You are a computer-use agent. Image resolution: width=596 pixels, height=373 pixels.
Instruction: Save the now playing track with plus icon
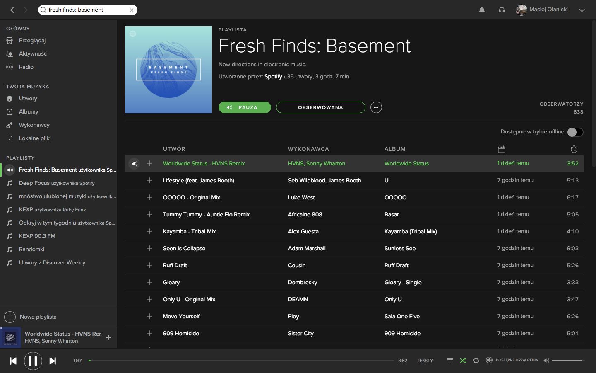pos(108,337)
